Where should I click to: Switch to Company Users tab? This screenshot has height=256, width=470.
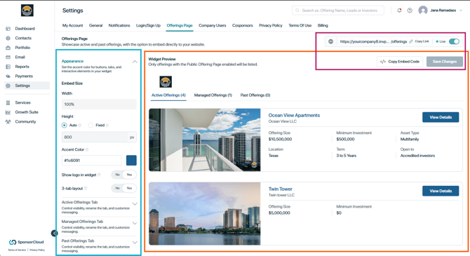click(x=213, y=25)
